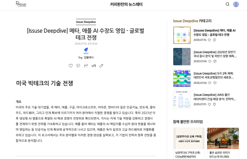
Task: Like the 2025.07.01 sidebar article heart
Action: coord(209,104)
